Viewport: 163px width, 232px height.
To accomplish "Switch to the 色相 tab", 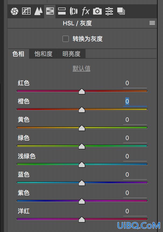I will 18,54.
